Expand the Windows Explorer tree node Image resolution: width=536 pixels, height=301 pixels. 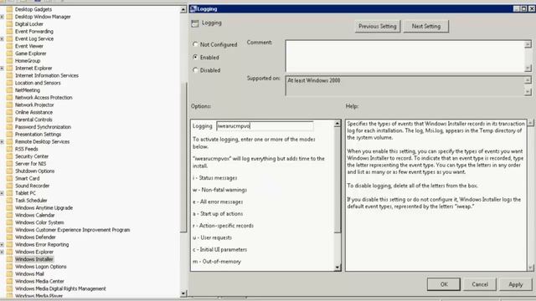click(x=2, y=252)
